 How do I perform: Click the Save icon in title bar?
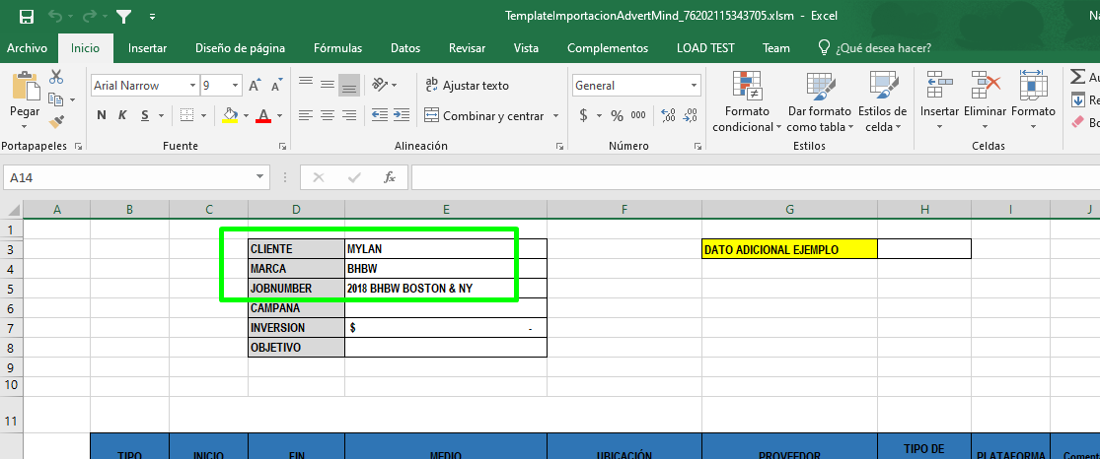(26, 17)
